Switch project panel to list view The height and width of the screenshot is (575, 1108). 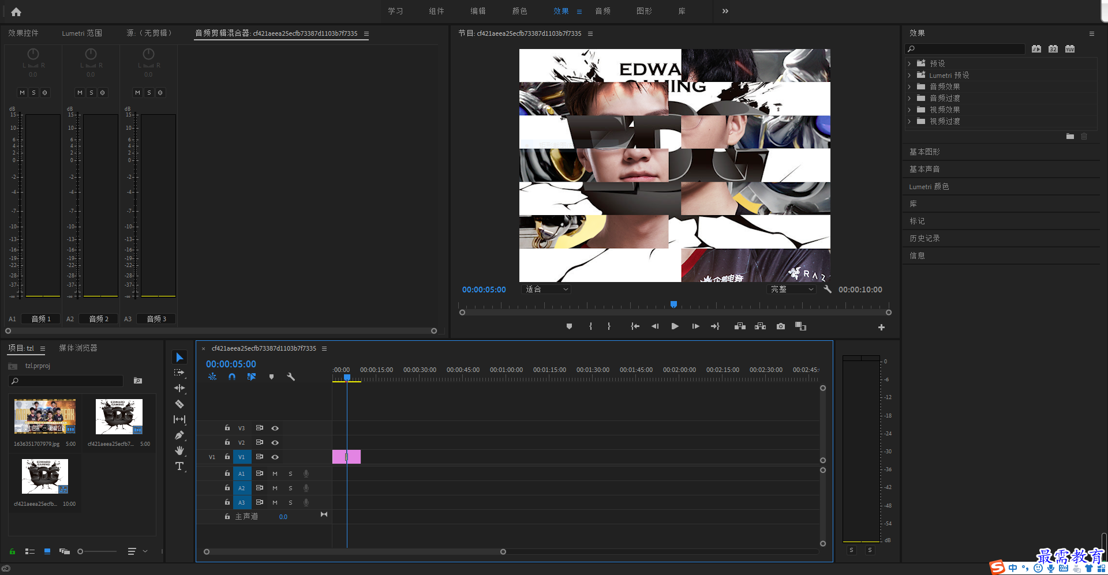pyautogui.click(x=30, y=551)
